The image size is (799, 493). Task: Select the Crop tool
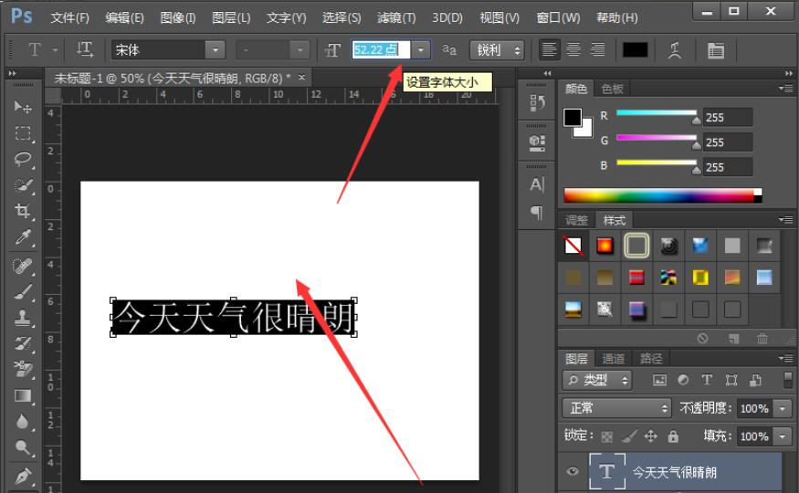coord(23,210)
